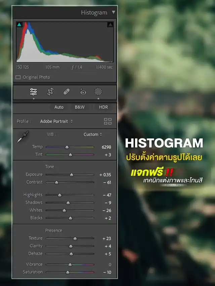Pick the White Balance eyedropper tool
215x286 pixels.
23,136
